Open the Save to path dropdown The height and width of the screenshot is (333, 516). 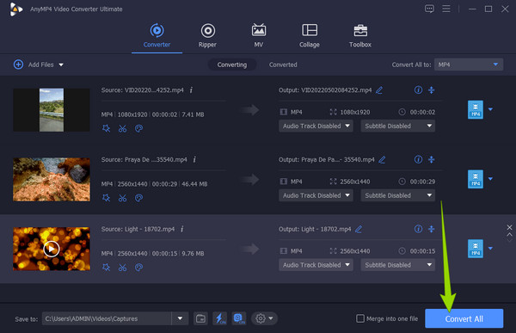point(180,318)
